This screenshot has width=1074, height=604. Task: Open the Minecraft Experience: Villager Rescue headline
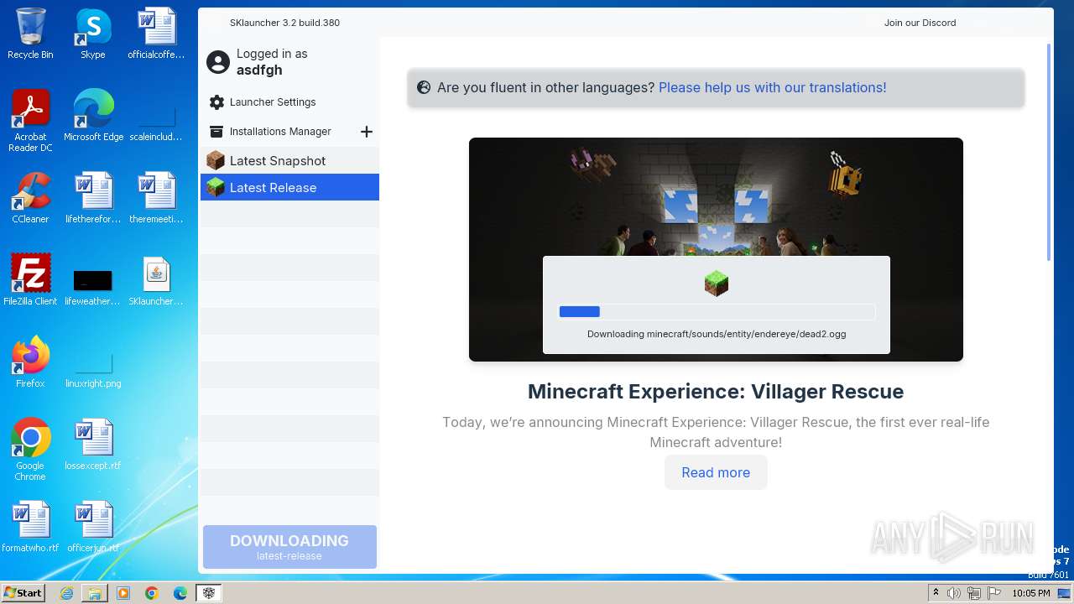coord(716,392)
